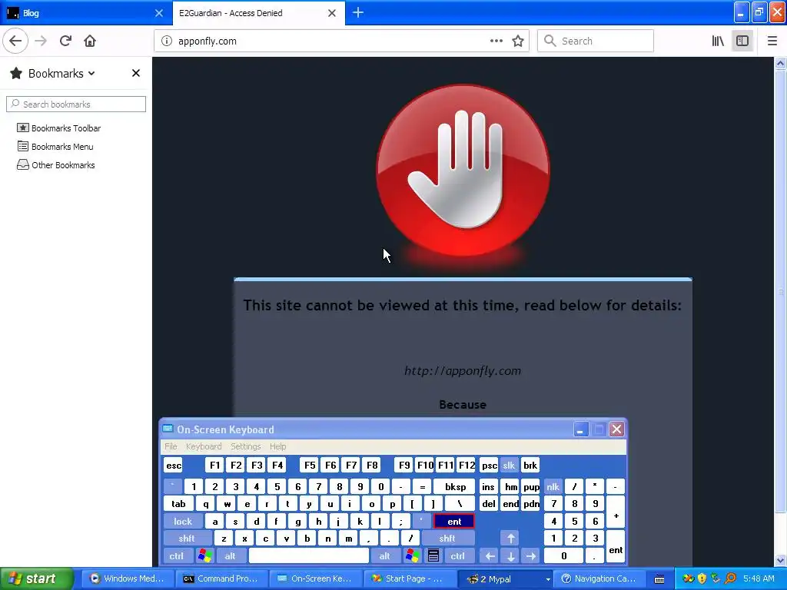Toggle the nlk (num lock) key
Viewport: 787px width, 590px height.
(553, 486)
